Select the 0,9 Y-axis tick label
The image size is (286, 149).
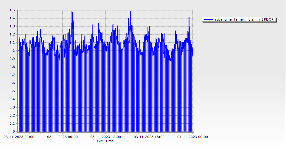12,59
